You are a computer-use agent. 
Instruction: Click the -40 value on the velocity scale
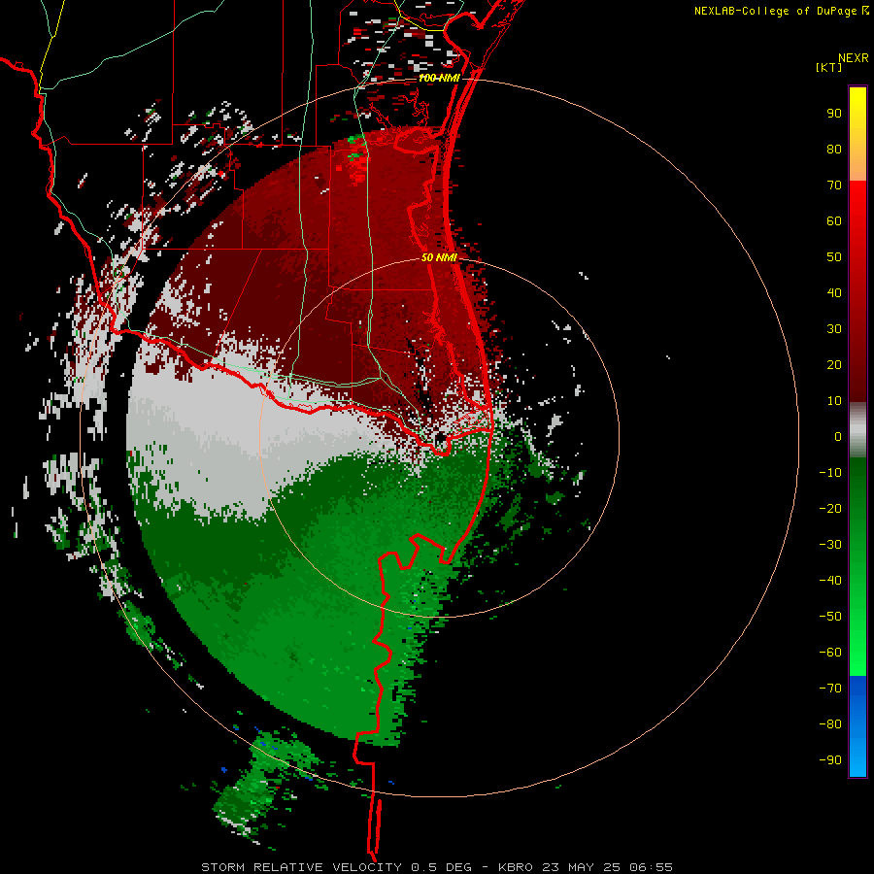830,581
